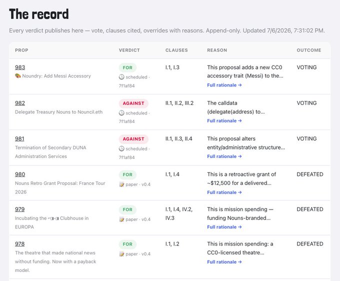
Task: Click the clock icon in row 982
Action: click(121, 113)
